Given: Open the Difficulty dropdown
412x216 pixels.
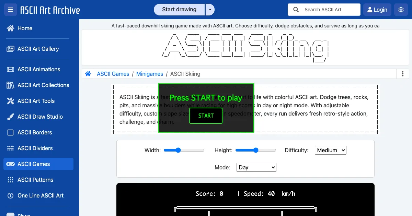Looking at the screenshot, I should coord(330,150).
